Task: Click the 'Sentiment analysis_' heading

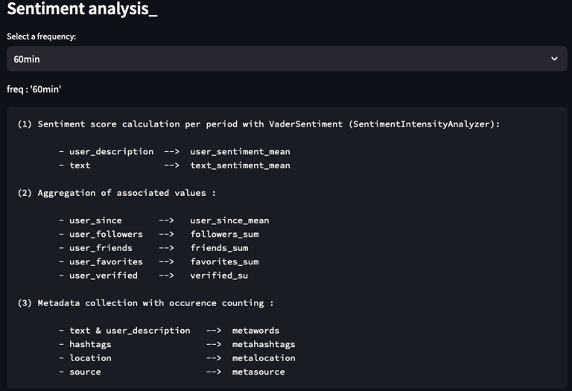Action: pos(82,9)
